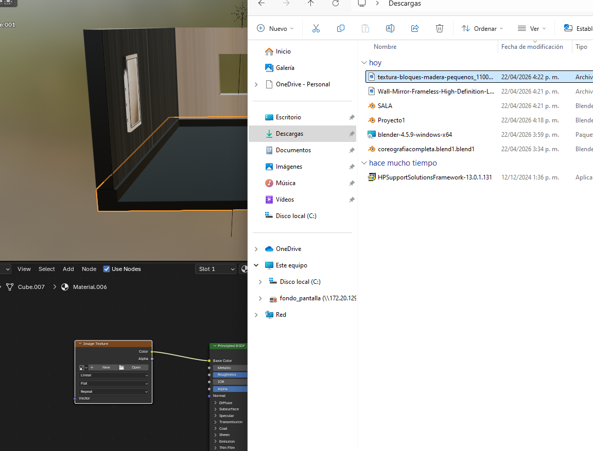Open the Linear interpolation dropdown
Image resolution: width=593 pixels, height=451 pixels.
coord(113,375)
